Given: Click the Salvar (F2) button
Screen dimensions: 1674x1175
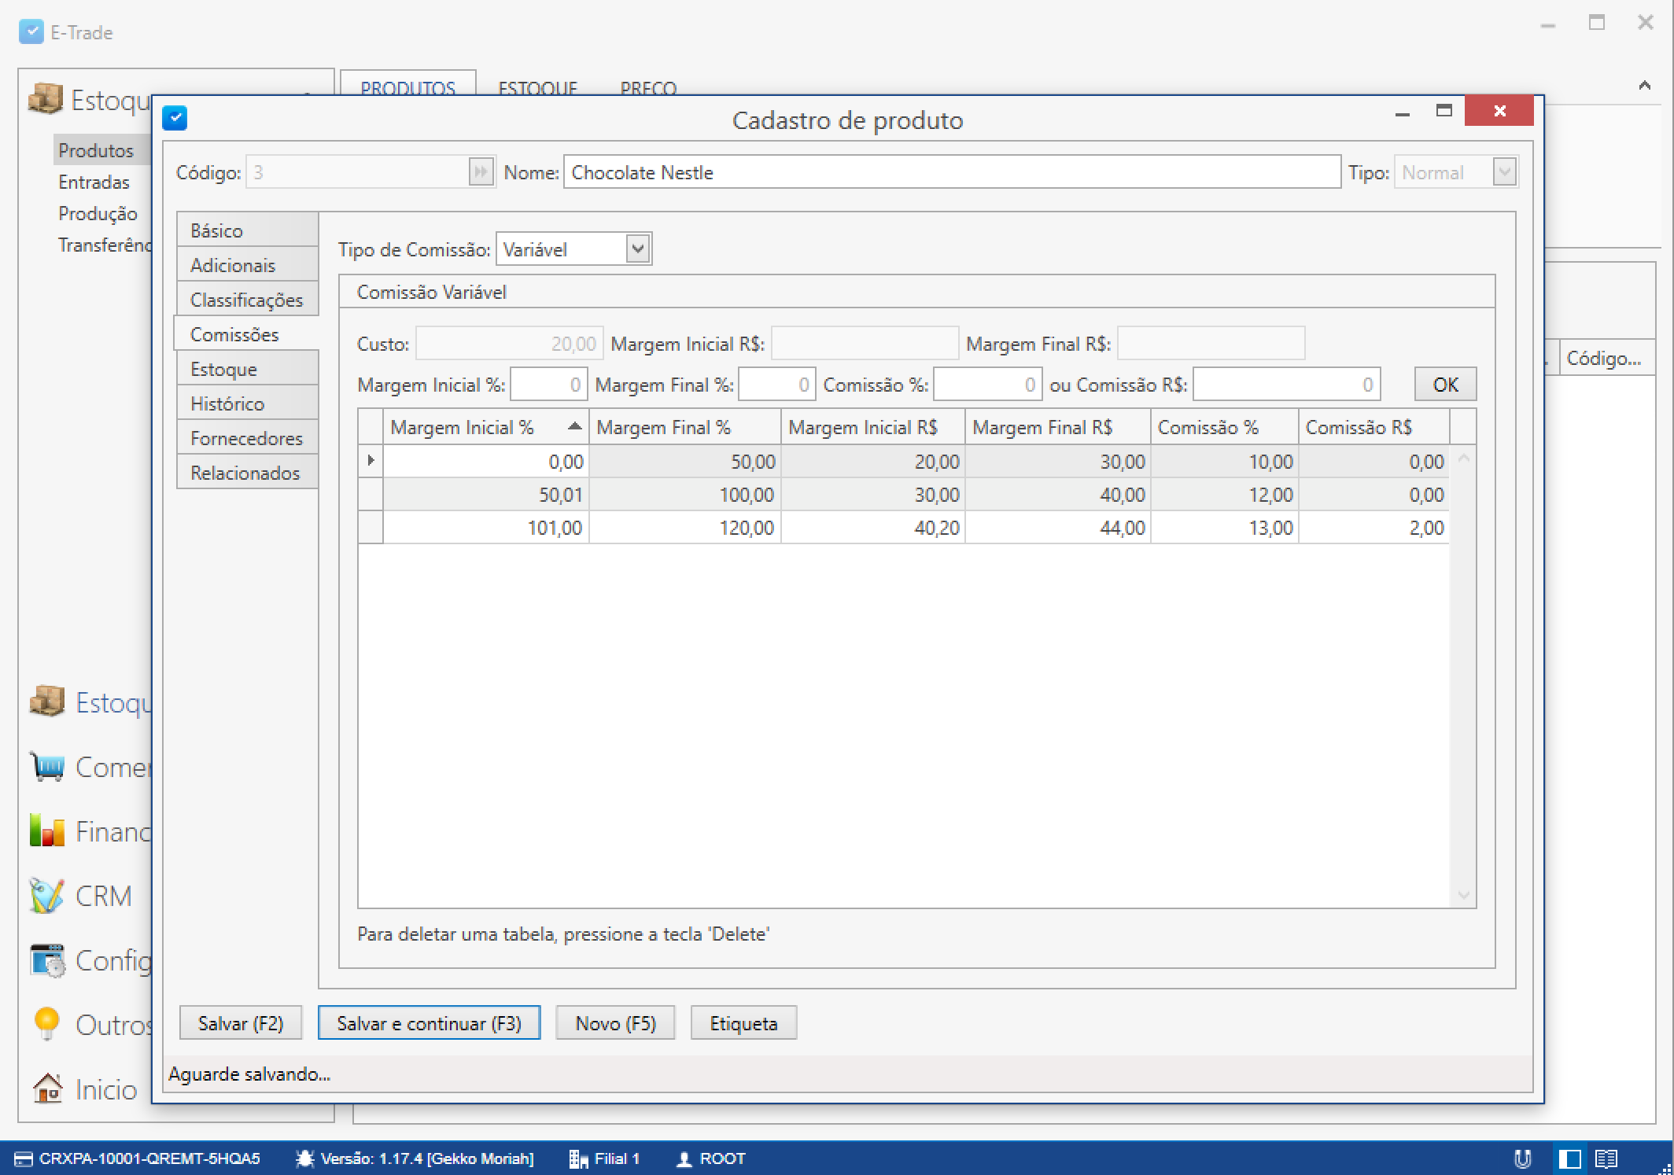Looking at the screenshot, I should pos(240,1023).
